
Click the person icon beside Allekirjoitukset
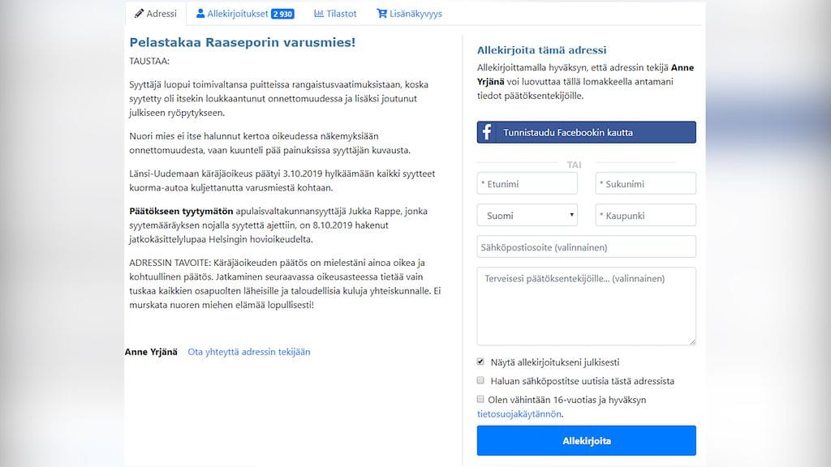(x=200, y=14)
